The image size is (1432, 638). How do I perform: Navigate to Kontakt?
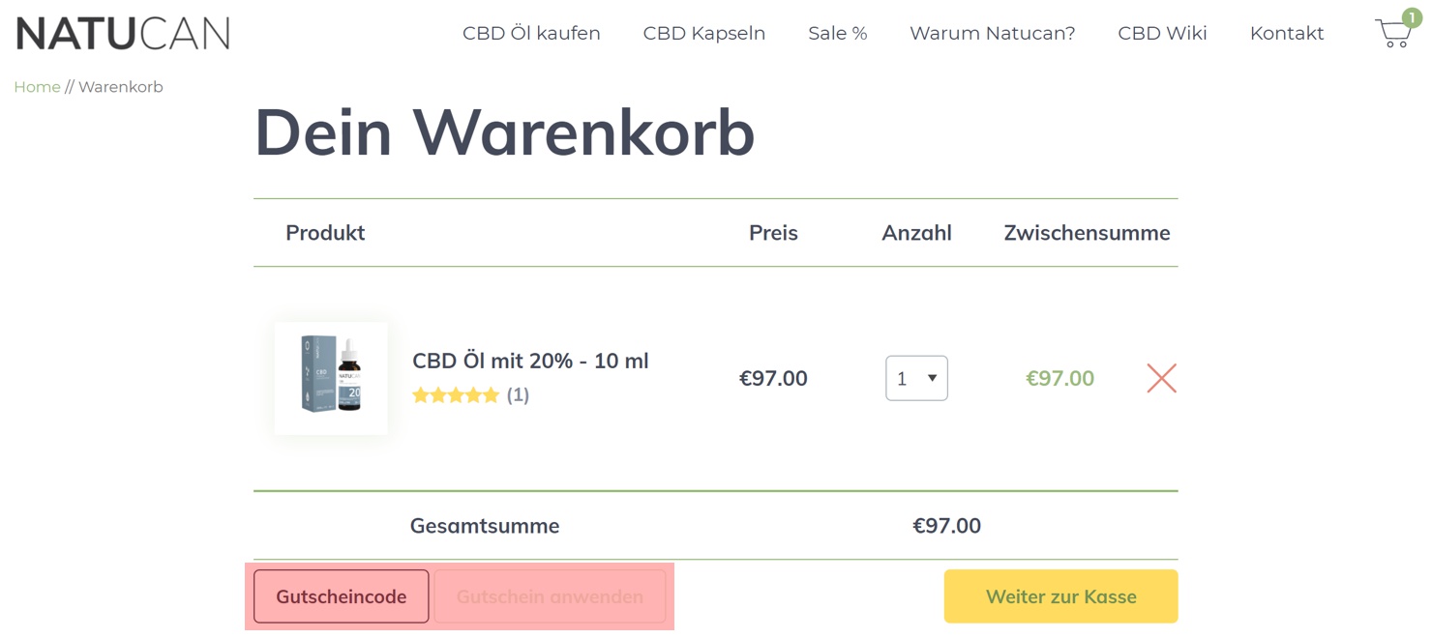click(x=1287, y=33)
